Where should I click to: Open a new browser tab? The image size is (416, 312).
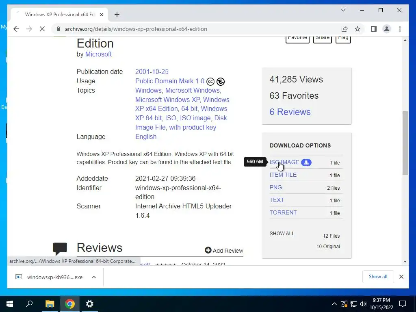coord(117,15)
